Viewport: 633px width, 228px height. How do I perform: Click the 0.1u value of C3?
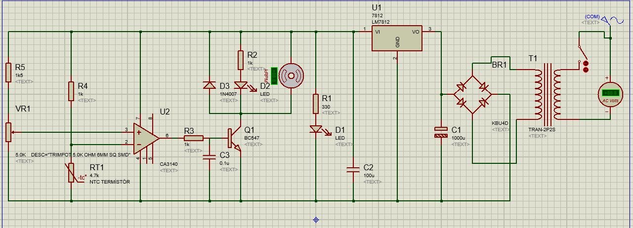[225, 163]
